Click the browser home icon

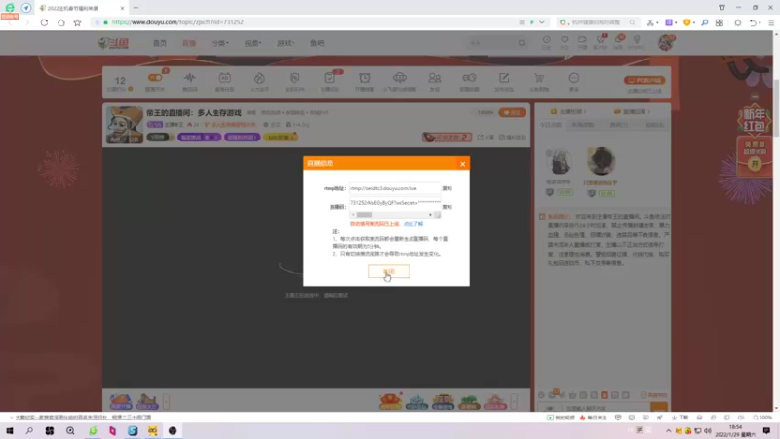click(x=61, y=22)
